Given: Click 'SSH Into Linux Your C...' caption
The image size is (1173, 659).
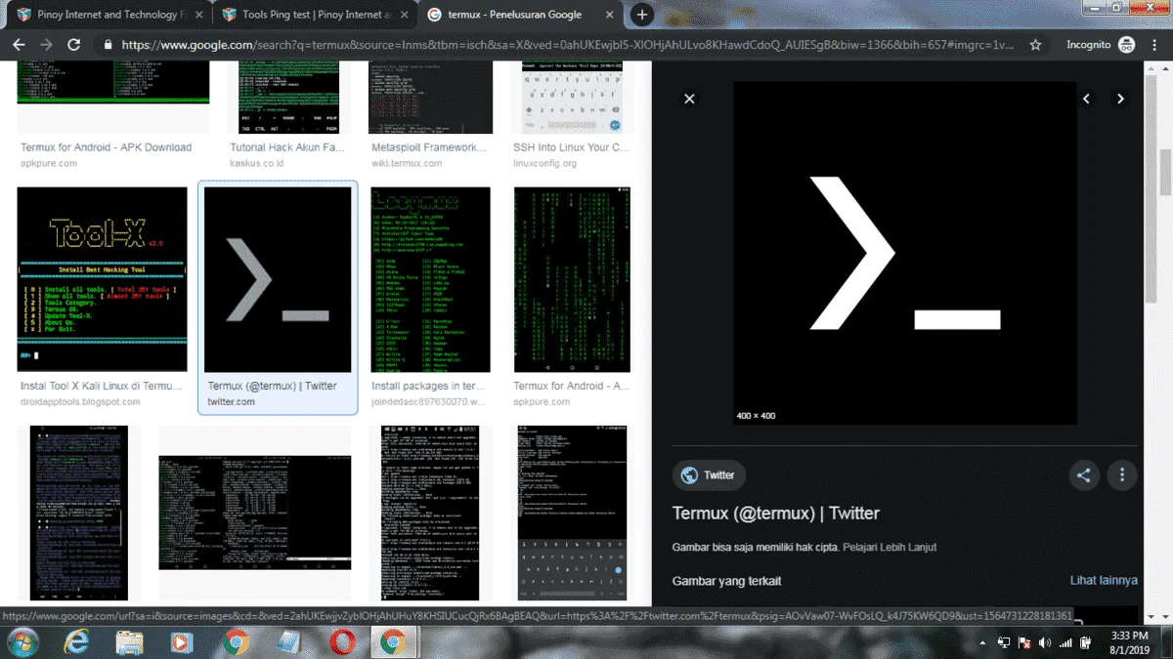Looking at the screenshot, I should pos(572,147).
